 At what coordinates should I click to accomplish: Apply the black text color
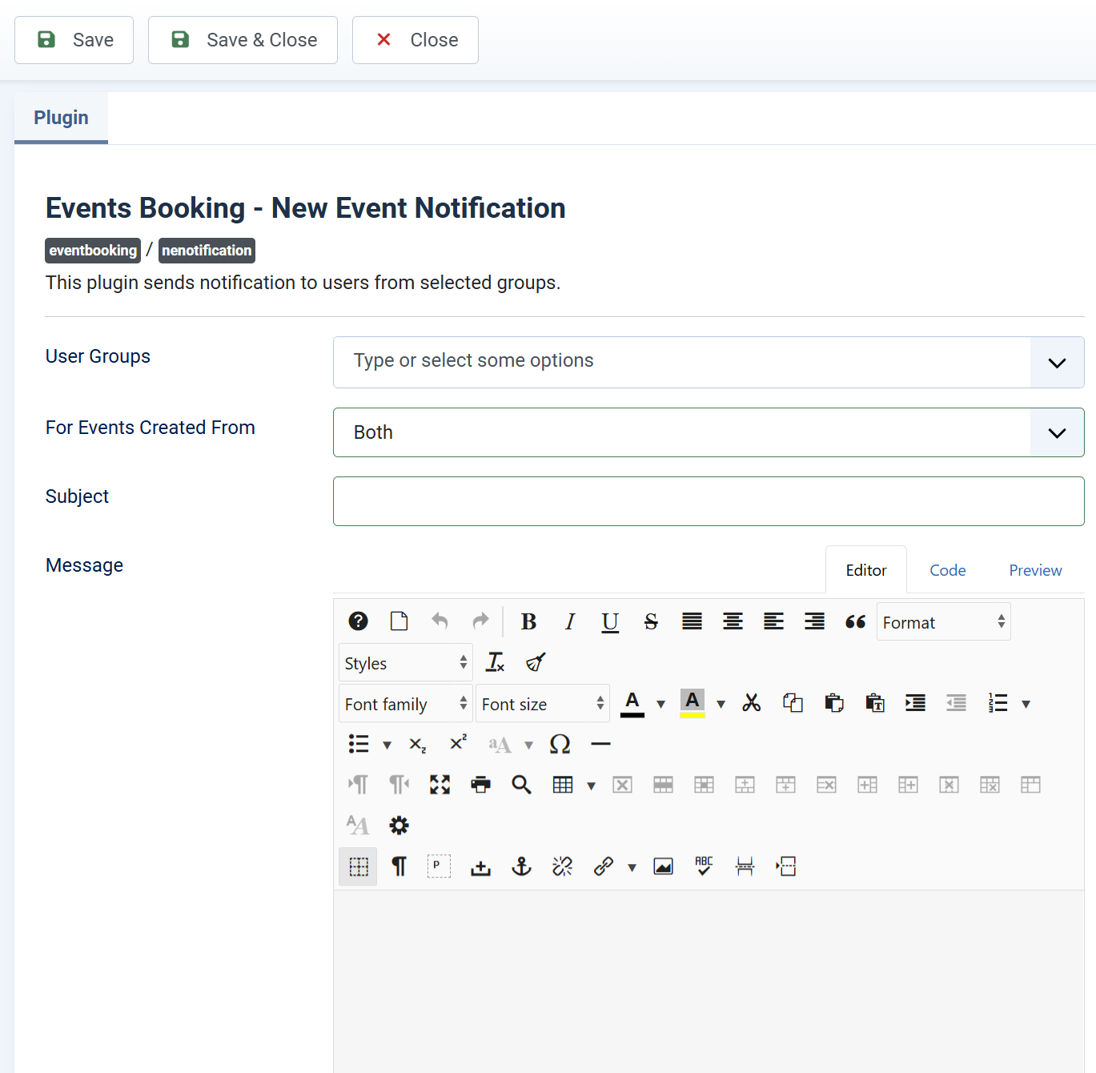(x=632, y=703)
